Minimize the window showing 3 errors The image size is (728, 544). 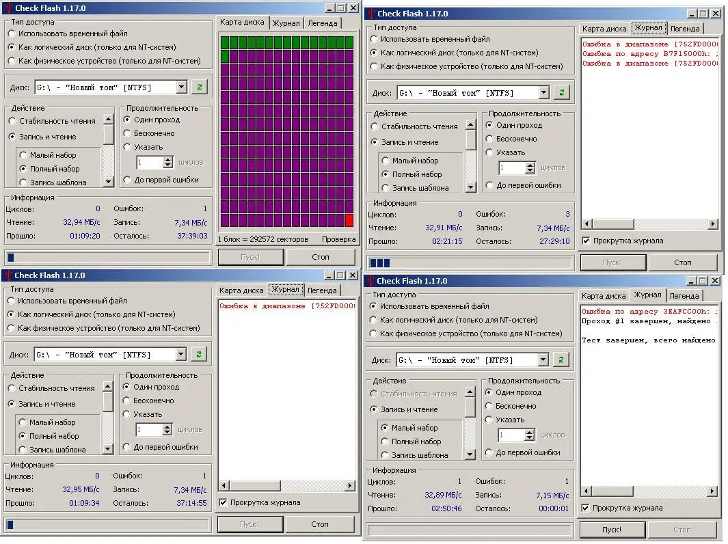coord(692,14)
